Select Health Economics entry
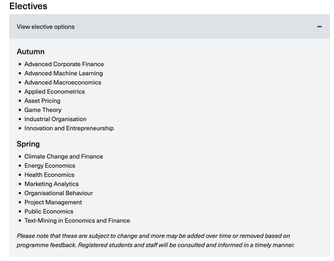Image resolution: width=334 pixels, height=261 pixels. (x=49, y=175)
